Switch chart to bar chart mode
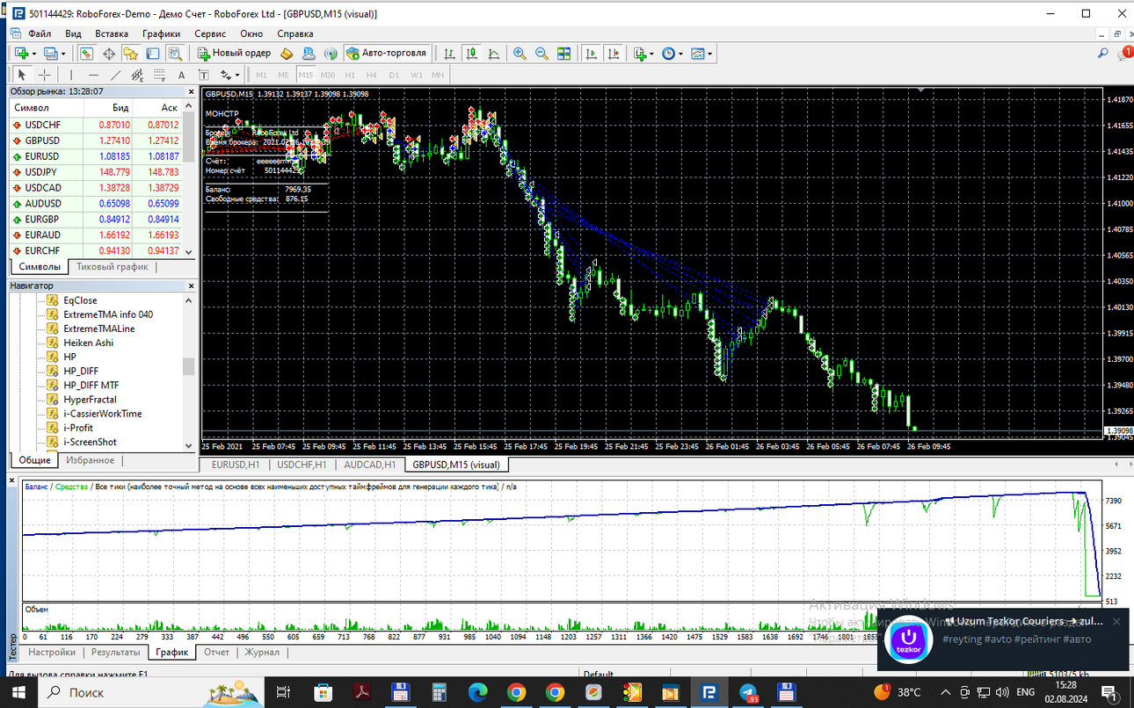The image size is (1134, 708). coord(449,54)
